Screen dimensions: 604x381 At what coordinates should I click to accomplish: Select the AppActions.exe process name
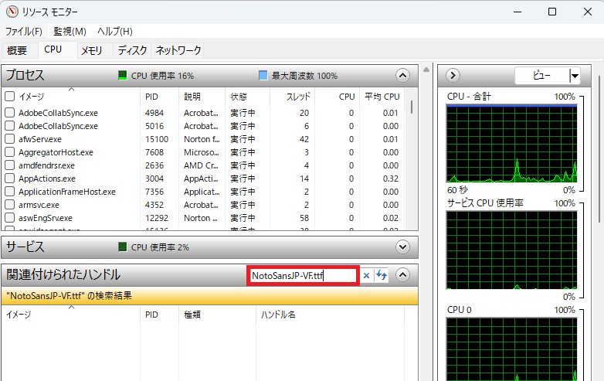pos(47,179)
